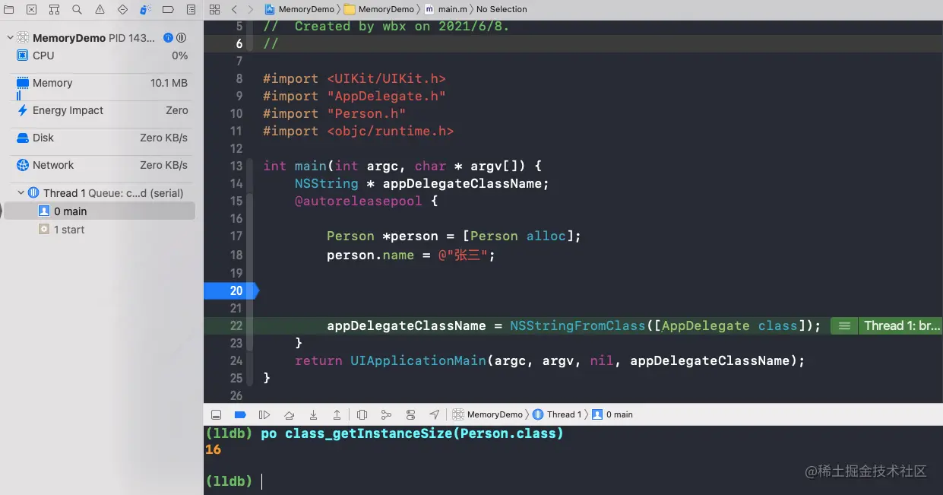Select the CPU gauge row
This screenshot has width=943, height=495.
coord(102,56)
